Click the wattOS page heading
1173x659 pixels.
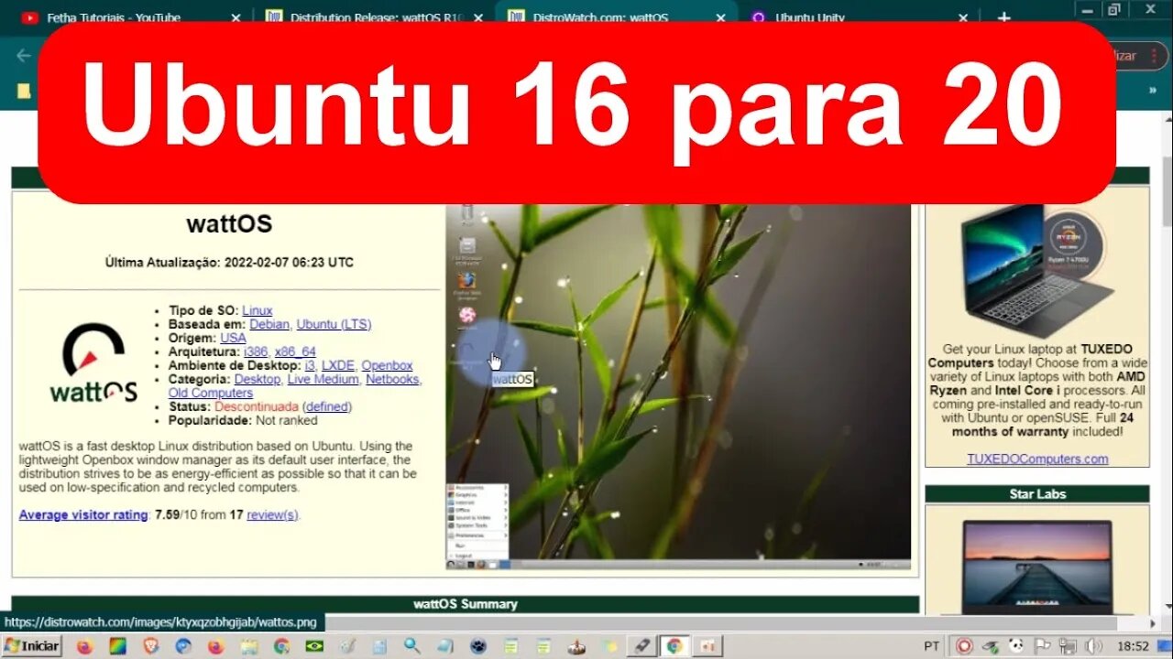[229, 223]
